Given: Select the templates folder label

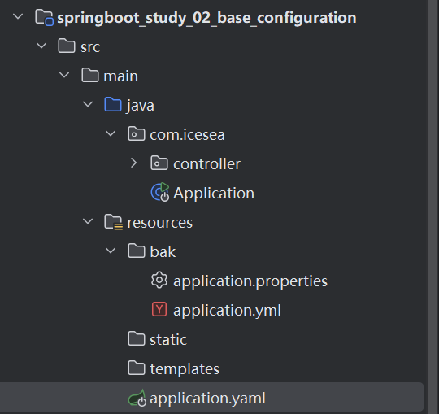Looking at the screenshot, I should pos(185,369).
